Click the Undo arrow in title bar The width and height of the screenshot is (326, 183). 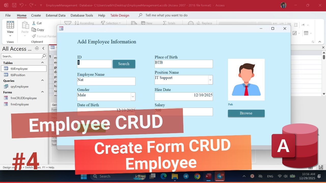22,5
